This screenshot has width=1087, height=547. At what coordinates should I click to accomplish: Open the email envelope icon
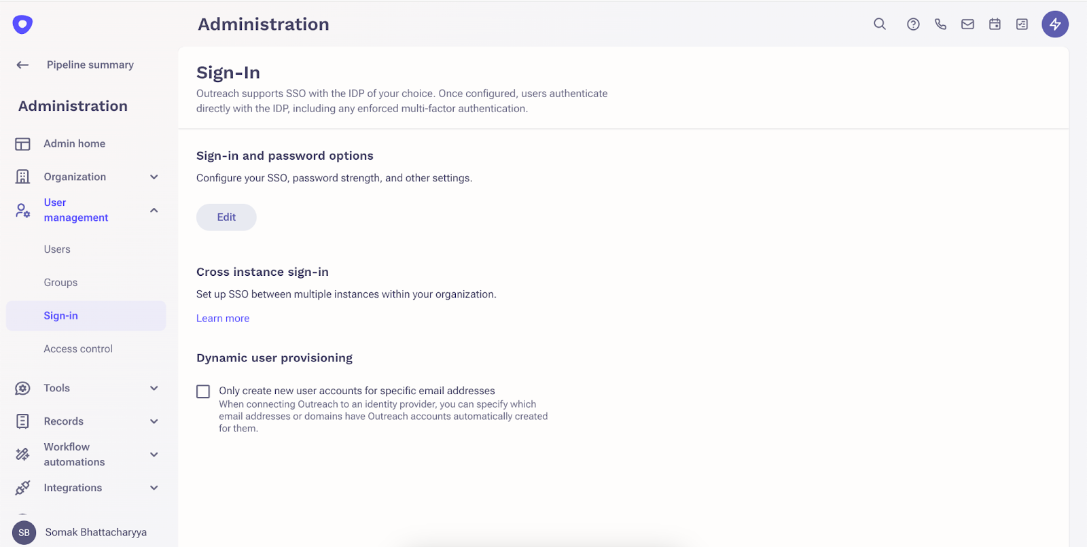[x=967, y=24]
